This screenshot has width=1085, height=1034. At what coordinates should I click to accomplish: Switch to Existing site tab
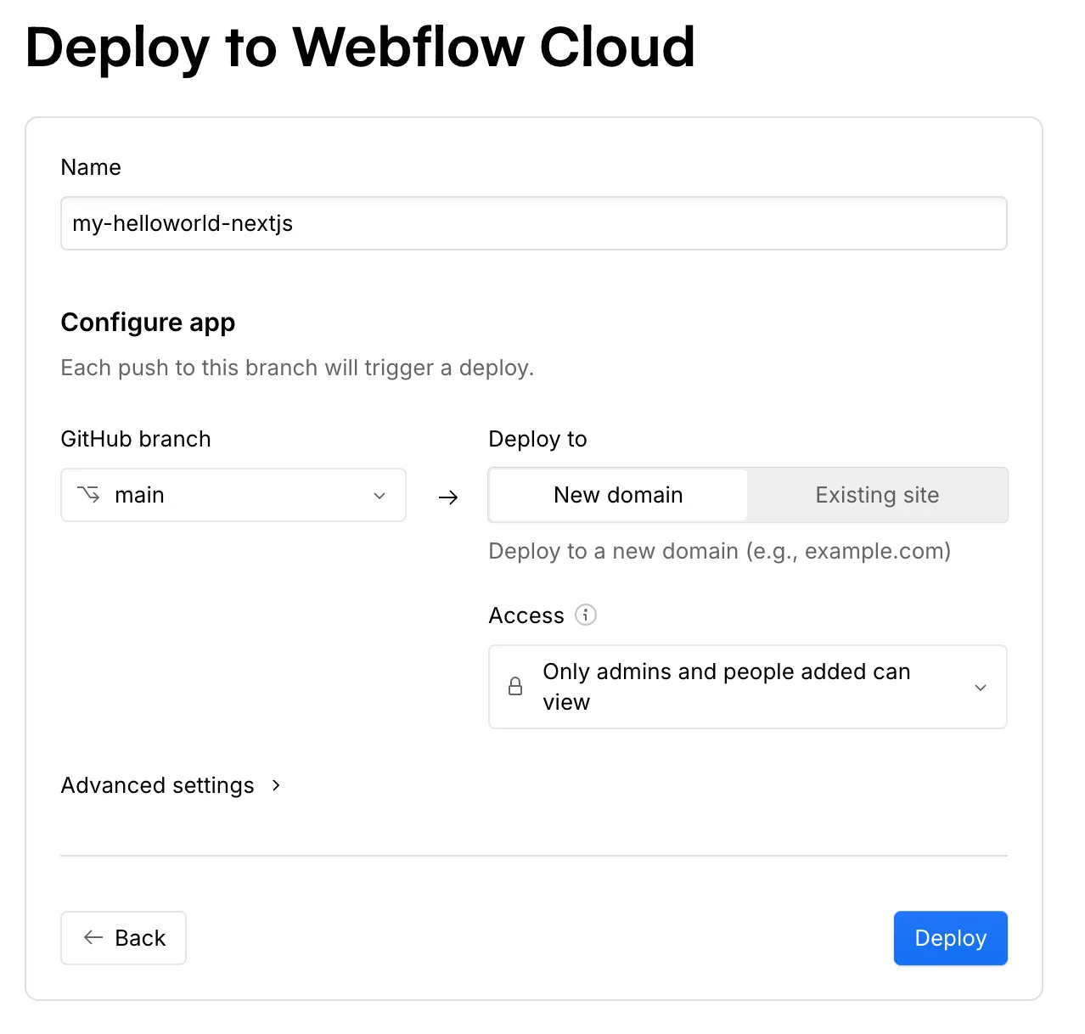point(877,495)
